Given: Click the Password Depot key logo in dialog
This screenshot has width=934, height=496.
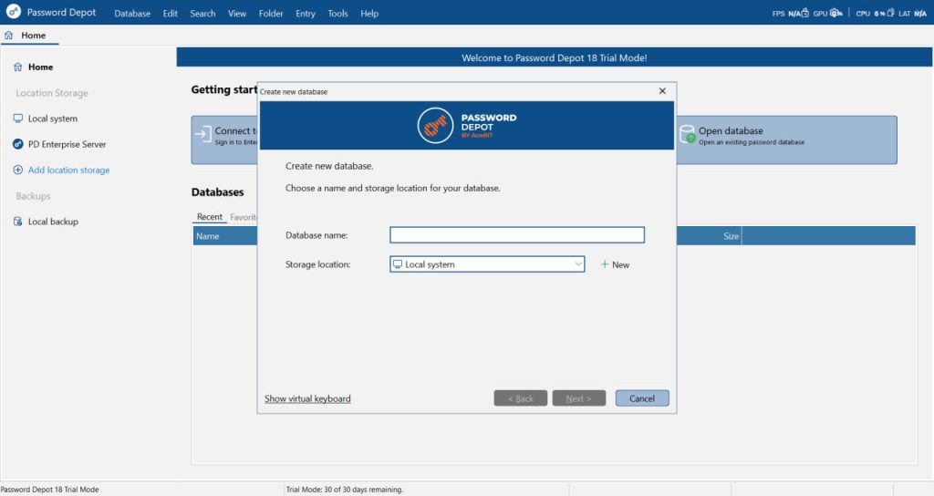Looking at the screenshot, I should pyautogui.click(x=435, y=126).
